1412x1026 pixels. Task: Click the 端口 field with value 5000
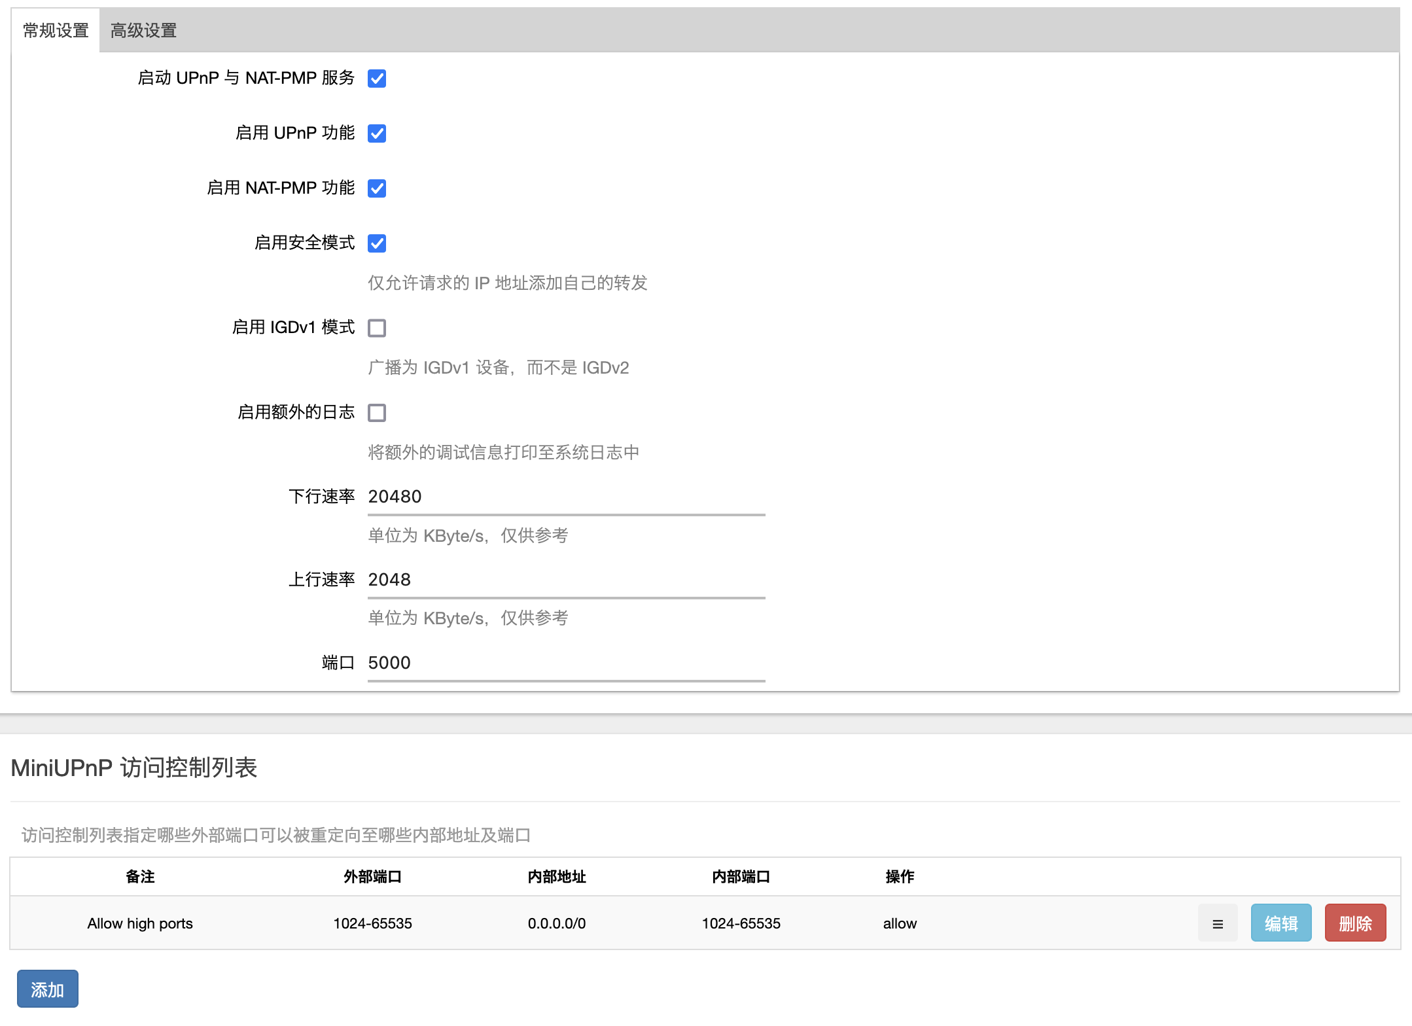coord(566,663)
